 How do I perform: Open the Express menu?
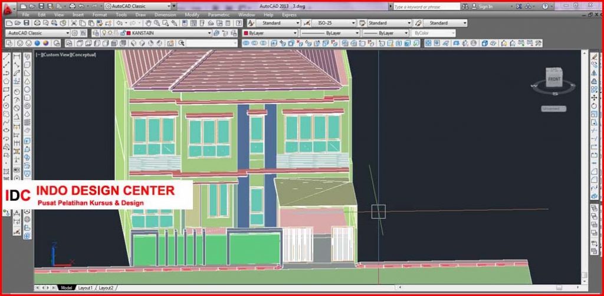(x=289, y=15)
